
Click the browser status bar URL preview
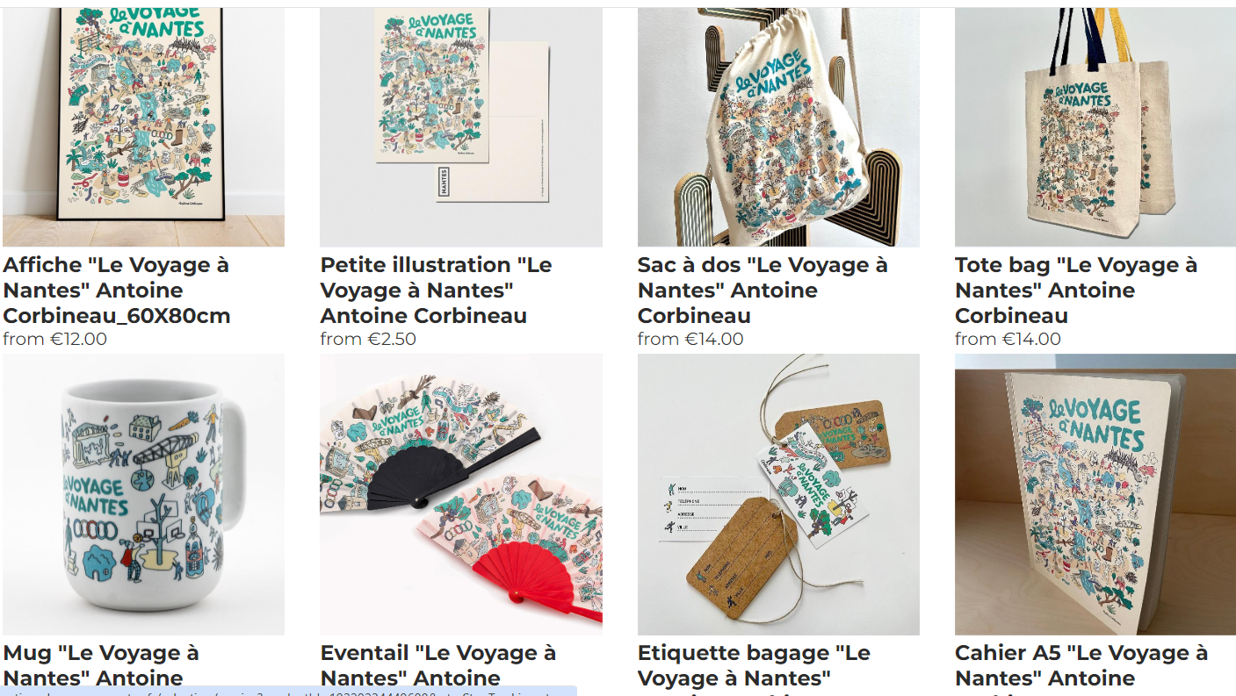[288, 691]
